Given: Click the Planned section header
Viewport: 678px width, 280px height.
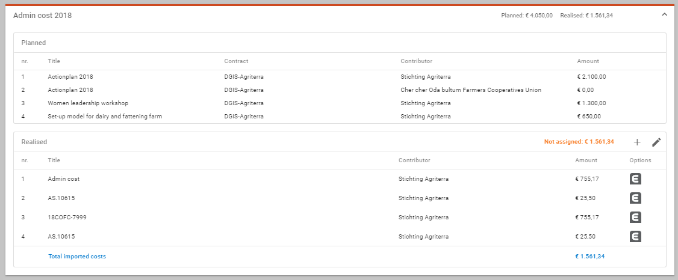Looking at the screenshot, I should tap(34, 43).
